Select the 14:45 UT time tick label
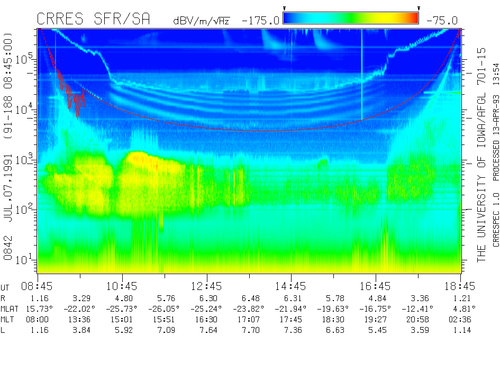The width and height of the screenshot is (500, 381). (x=291, y=286)
